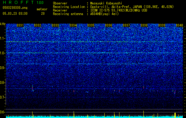Click the 1.1 kHz axis label
Image resolution: width=186 pixels, height=118 pixels.
click(3, 38)
